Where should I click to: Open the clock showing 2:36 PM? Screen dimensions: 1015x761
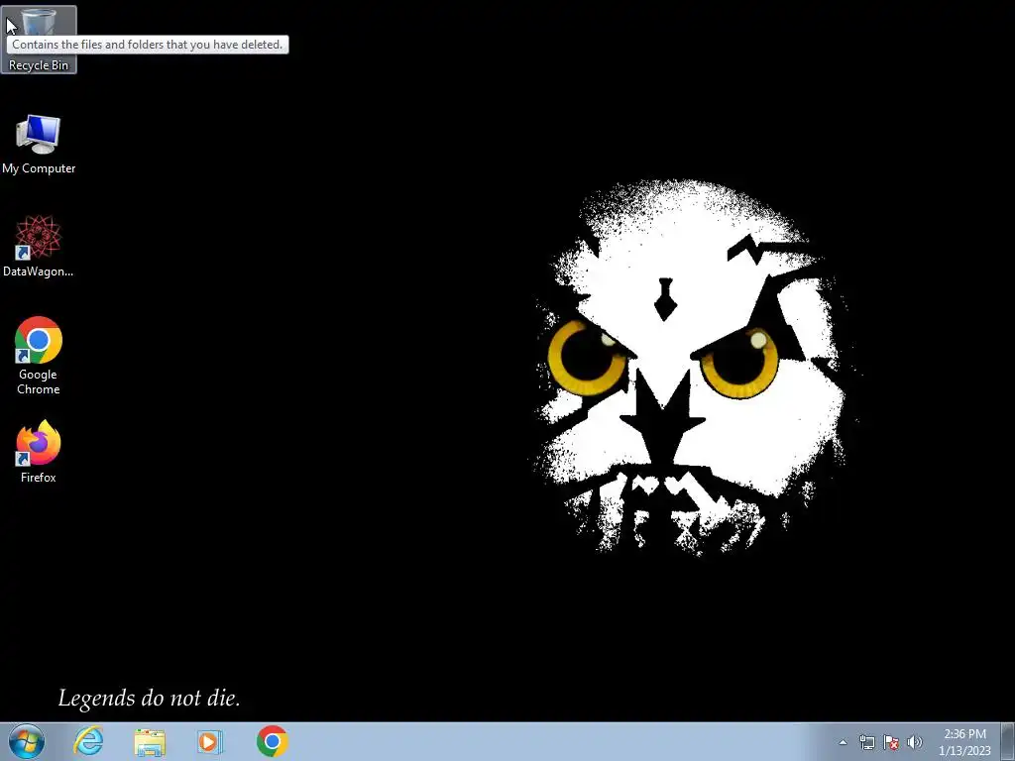[x=964, y=742]
